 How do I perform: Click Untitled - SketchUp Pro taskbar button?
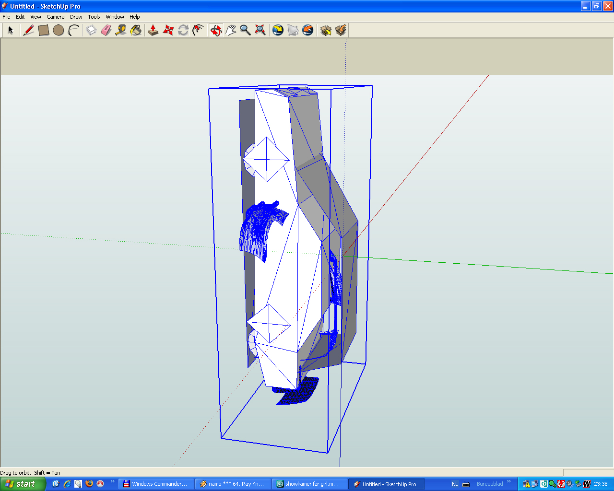click(x=387, y=484)
